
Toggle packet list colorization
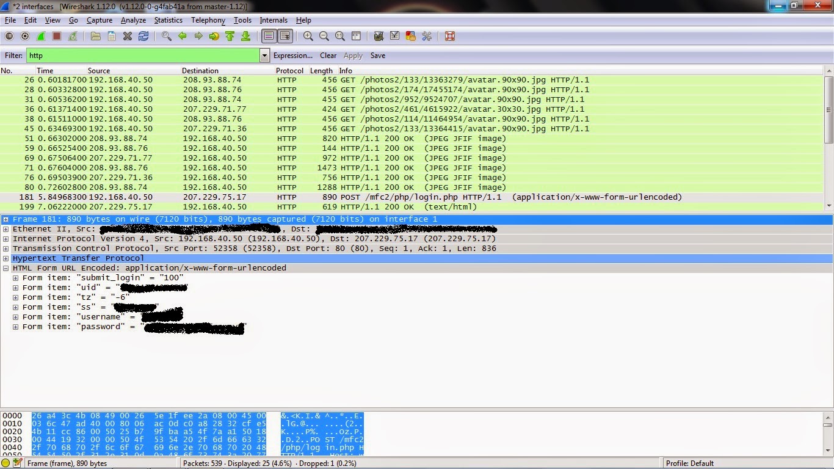point(269,37)
